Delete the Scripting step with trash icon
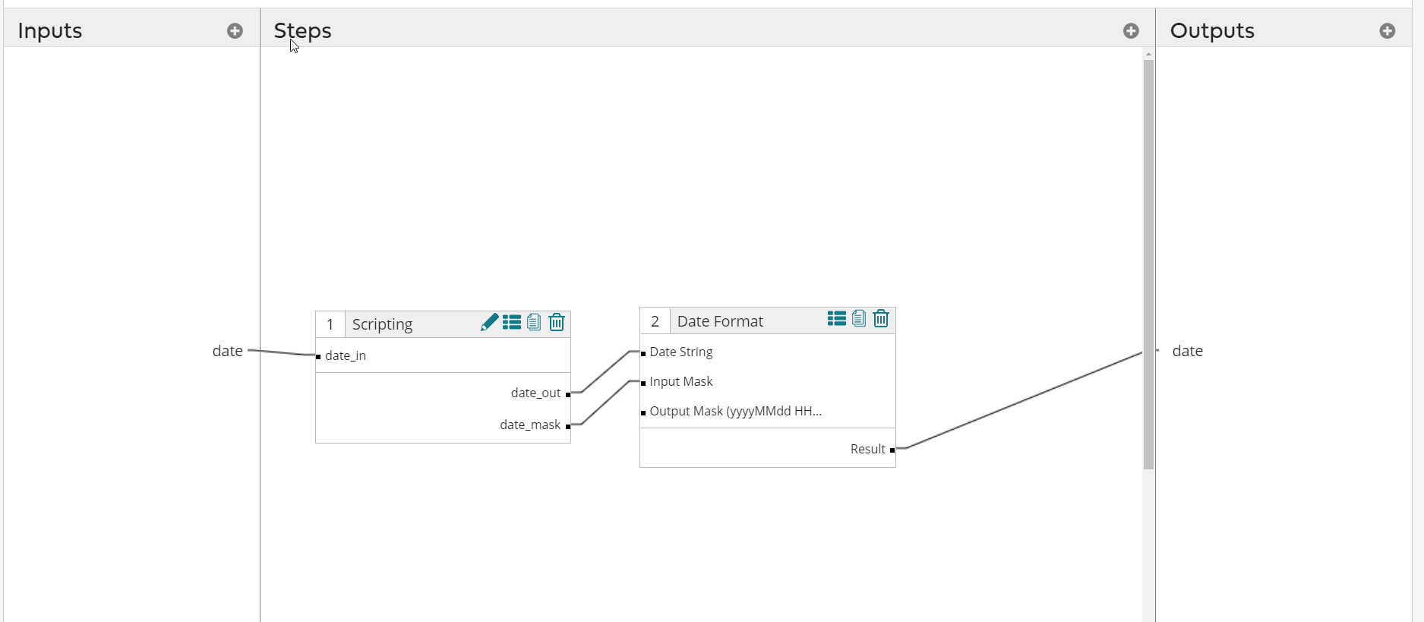The image size is (1424, 622). pos(557,323)
